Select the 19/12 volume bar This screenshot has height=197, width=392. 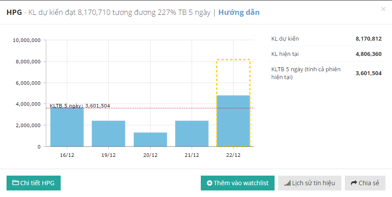pos(108,134)
